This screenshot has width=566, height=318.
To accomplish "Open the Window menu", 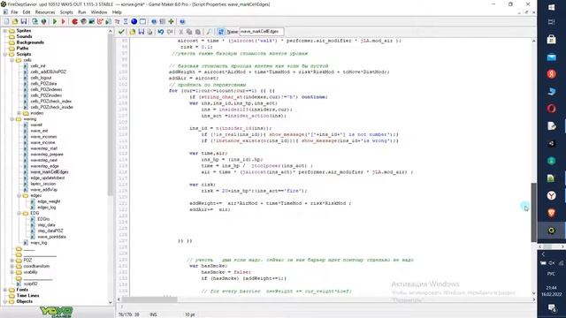I will coord(99,11).
